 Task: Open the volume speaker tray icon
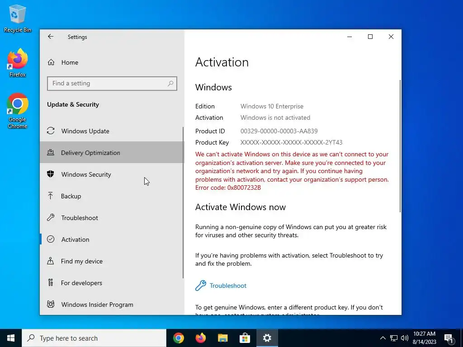pyautogui.click(x=405, y=338)
